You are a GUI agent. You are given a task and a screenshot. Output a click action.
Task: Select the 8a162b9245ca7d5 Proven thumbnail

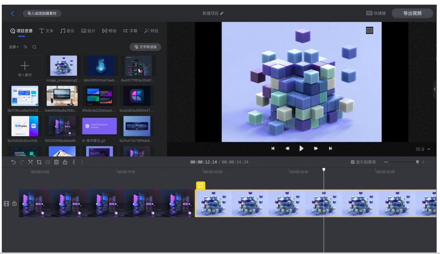point(25,126)
